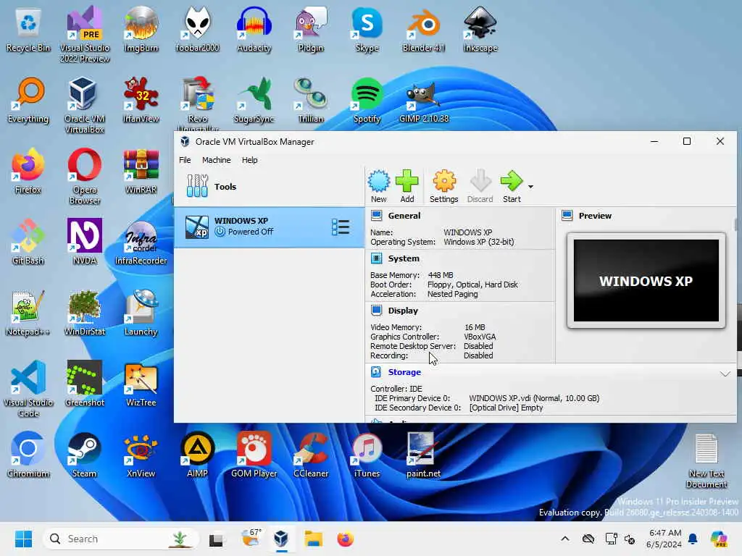Open the Windows Start menu
The width and height of the screenshot is (742, 556).
(23, 539)
